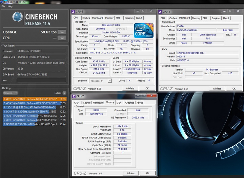Click the Info text field
244x178 pixels.
click(x=41, y=80)
